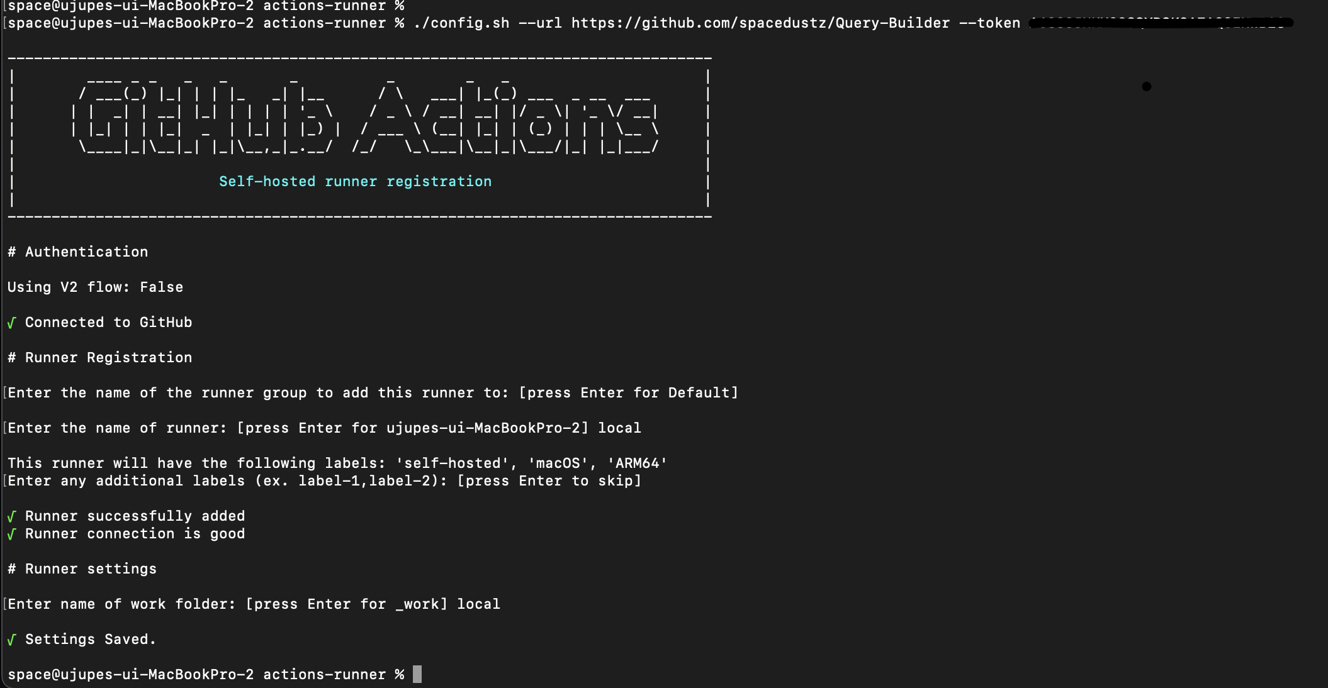Screen dimensions: 1328x688
Task: Click the terminal cursor block at the prompt
Action: (417, 674)
